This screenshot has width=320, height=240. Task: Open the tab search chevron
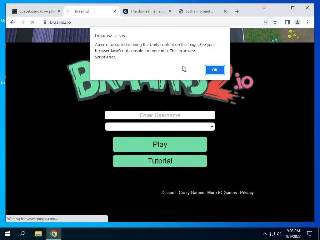(264, 8)
